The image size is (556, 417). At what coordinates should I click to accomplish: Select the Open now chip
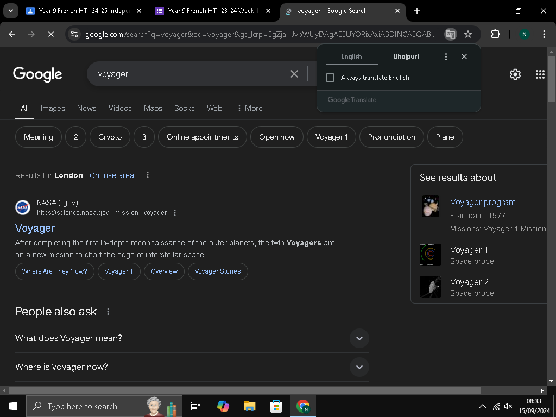[277, 137]
